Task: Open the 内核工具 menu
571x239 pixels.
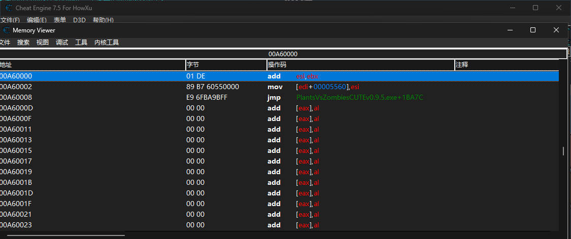Action: tap(107, 43)
